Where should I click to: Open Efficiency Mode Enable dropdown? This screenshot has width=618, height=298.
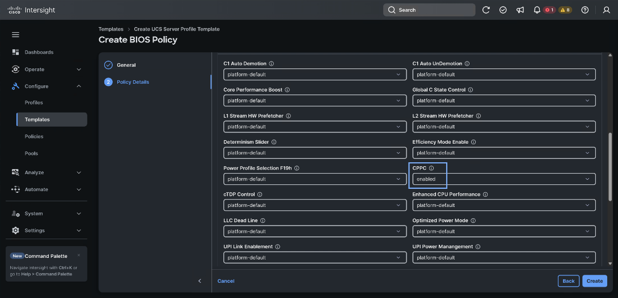point(504,153)
